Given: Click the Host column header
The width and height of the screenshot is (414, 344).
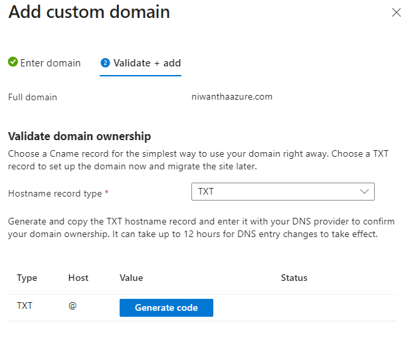Looking at the screenshot, I should point(78,278).
